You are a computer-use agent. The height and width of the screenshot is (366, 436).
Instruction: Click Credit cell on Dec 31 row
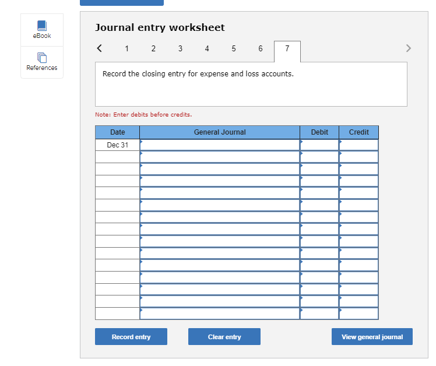click(358, 145)
